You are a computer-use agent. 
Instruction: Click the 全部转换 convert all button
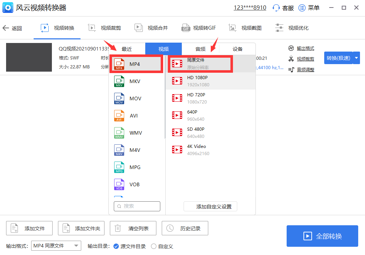[x=322, y=236]
